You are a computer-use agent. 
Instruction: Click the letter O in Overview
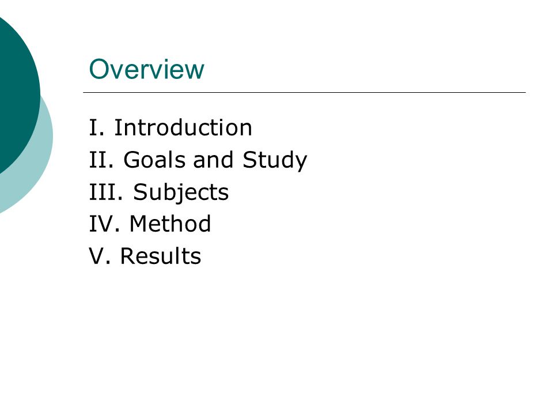(x=99, y=69)
